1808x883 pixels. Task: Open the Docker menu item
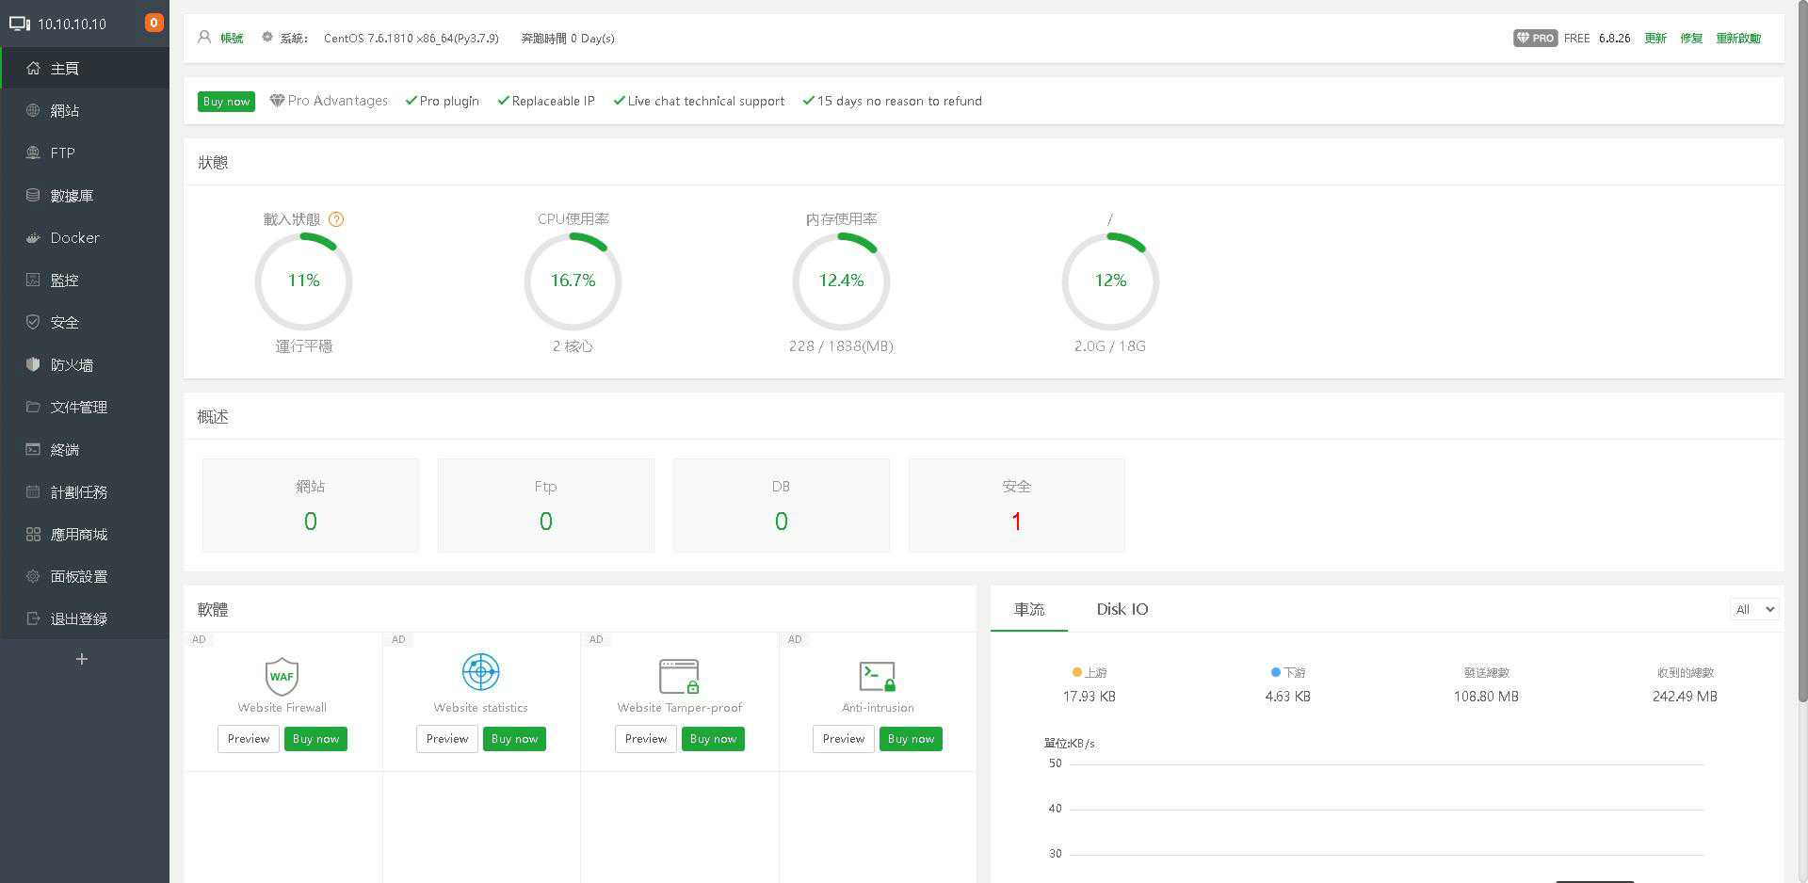click(85, 237)
